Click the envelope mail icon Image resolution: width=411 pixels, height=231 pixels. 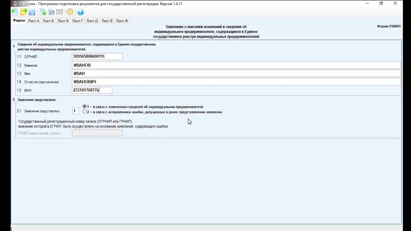(x=59, y=12)
